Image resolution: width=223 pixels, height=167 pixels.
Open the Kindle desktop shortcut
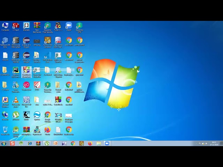26,116
